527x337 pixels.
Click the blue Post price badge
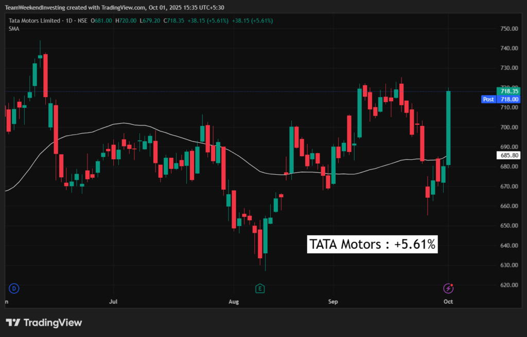pyautogui.click(x=488, y=99)
